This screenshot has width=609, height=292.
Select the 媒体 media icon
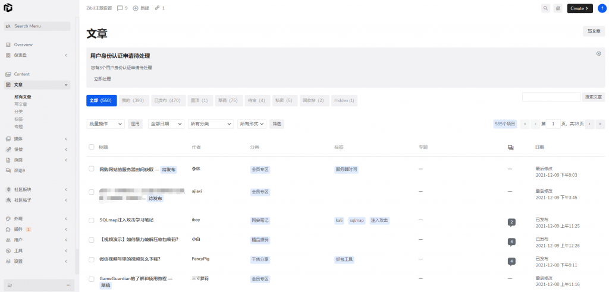tap(8, 139)
